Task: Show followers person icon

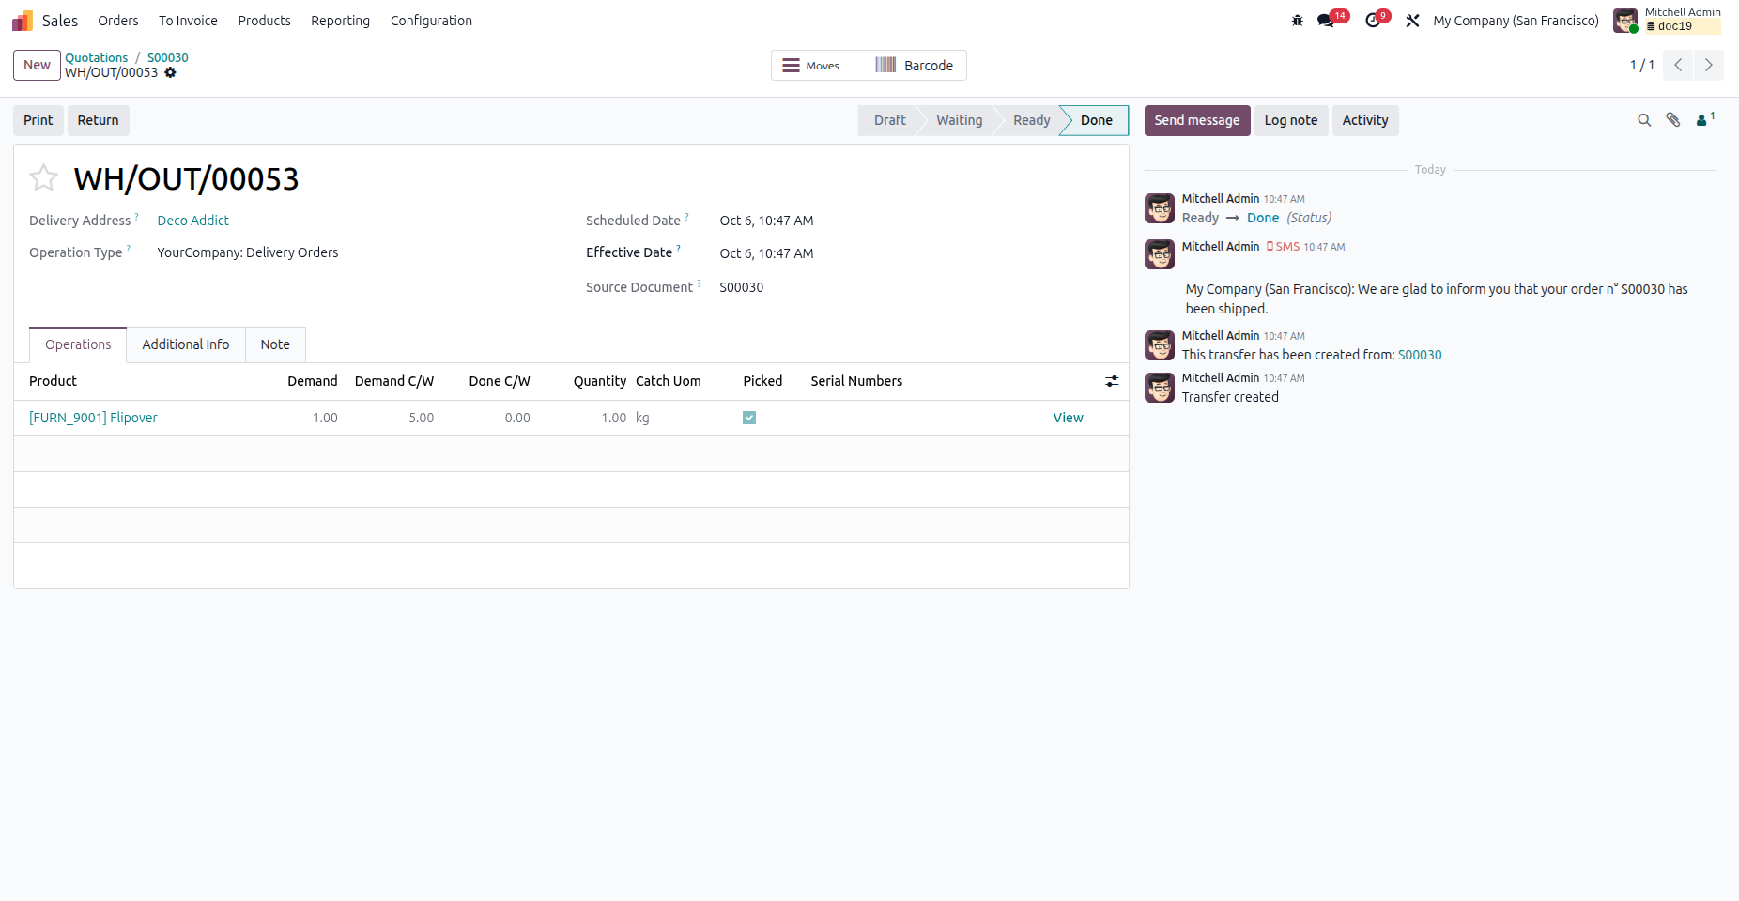Action: coord(1704,120)
